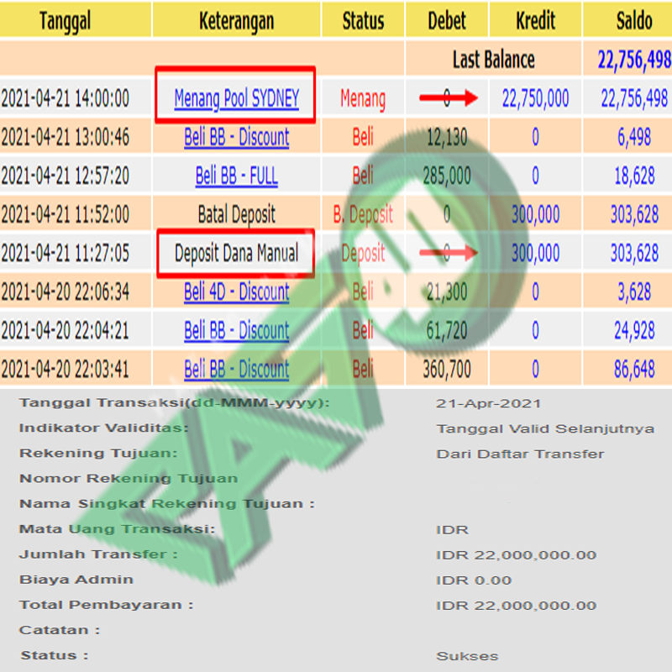Click the Deposit Dana Manual description cell
Viewport: 672px width, 672px height.
coord(237,253)
